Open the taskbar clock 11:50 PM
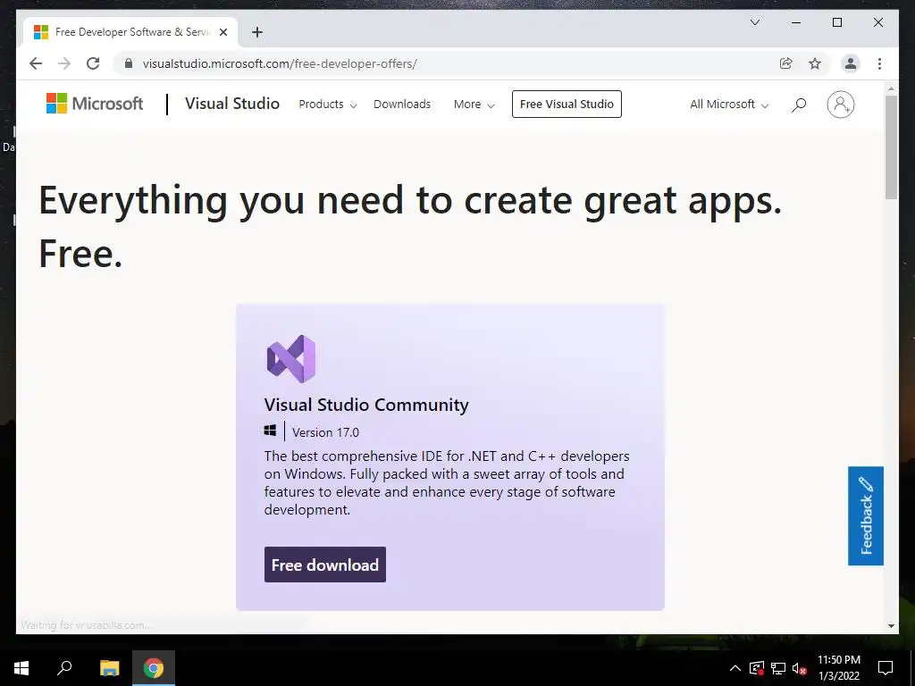Viewport: 915px width, 686px height. click(838, 668)
